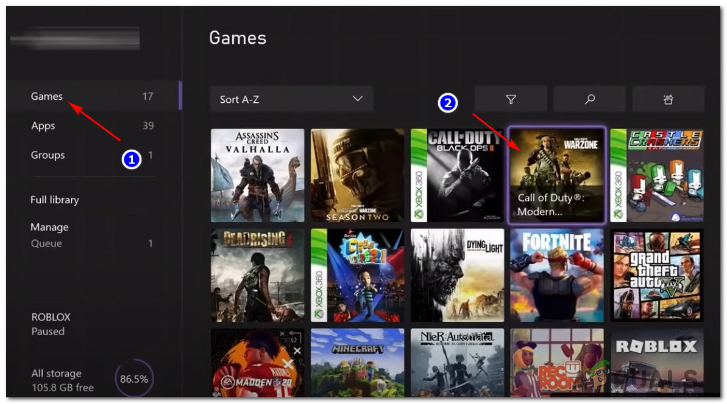The height and width of the screenshot is (404, 727).
Task: Open Rec Room game tile
Action: pyautogui.click(x=557, y=363)
